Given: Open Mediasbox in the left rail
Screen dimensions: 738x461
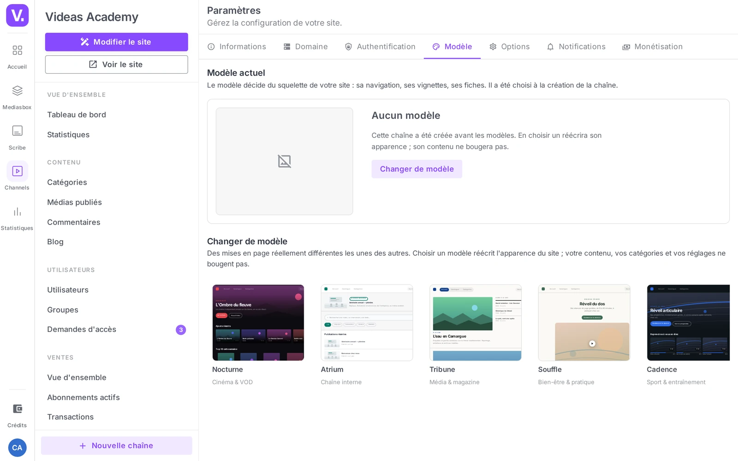Looking at the screenshot, I should pyautogui.click(x=17, y=97).
